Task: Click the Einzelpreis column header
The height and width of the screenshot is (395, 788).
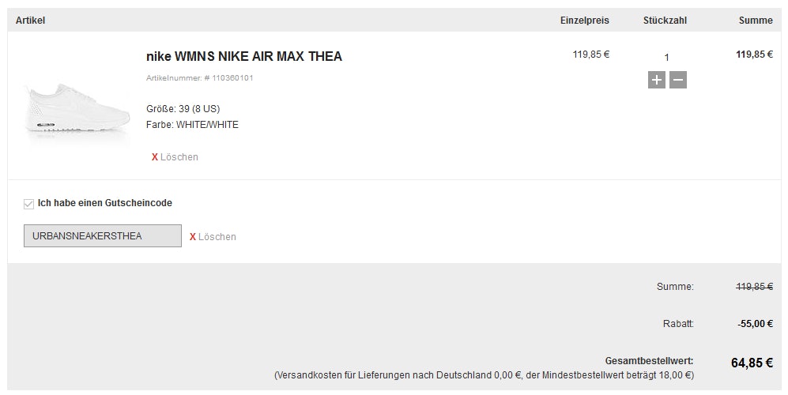Action: [x=584, y=21]
